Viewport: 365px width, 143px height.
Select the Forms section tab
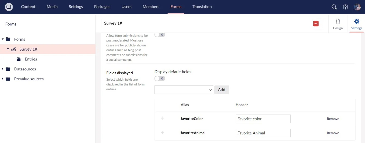click(176, 7)
